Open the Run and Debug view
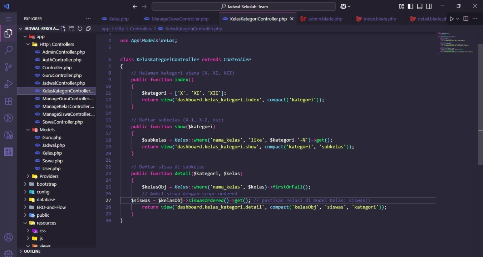 (x=8, y=84)
